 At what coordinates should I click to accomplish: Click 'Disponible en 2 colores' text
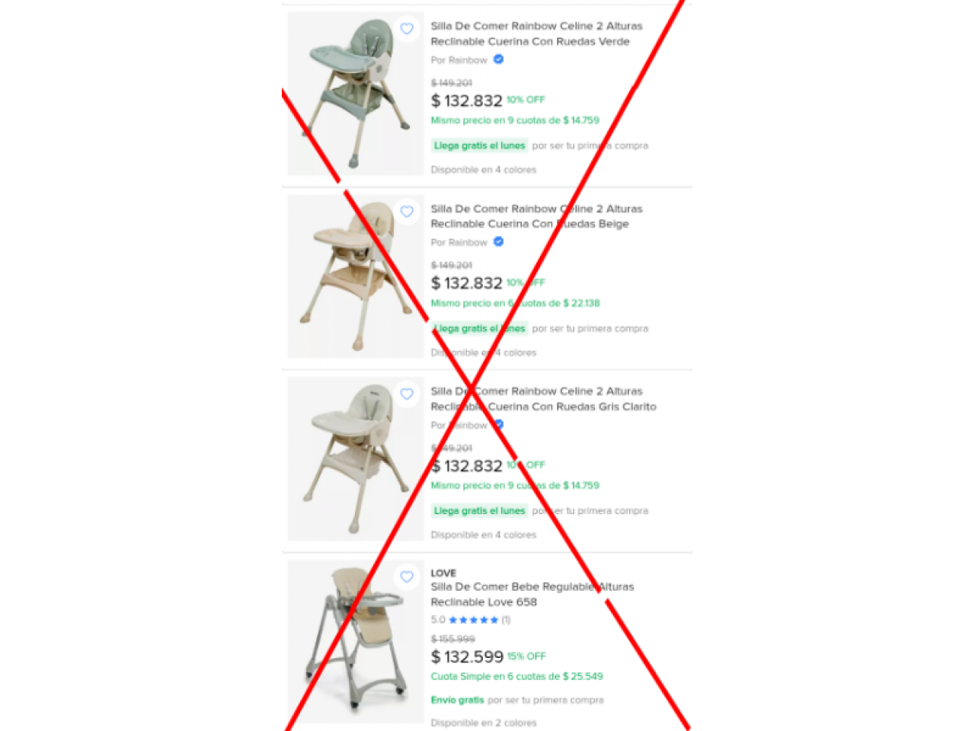click(484, 723)
